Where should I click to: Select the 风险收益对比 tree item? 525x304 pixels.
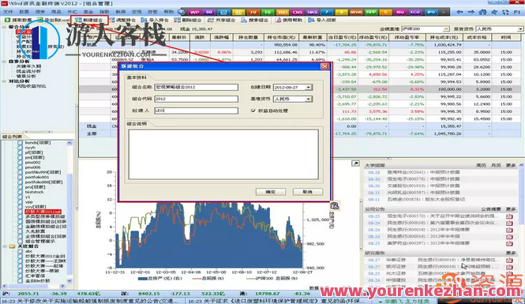coord(31,86)
